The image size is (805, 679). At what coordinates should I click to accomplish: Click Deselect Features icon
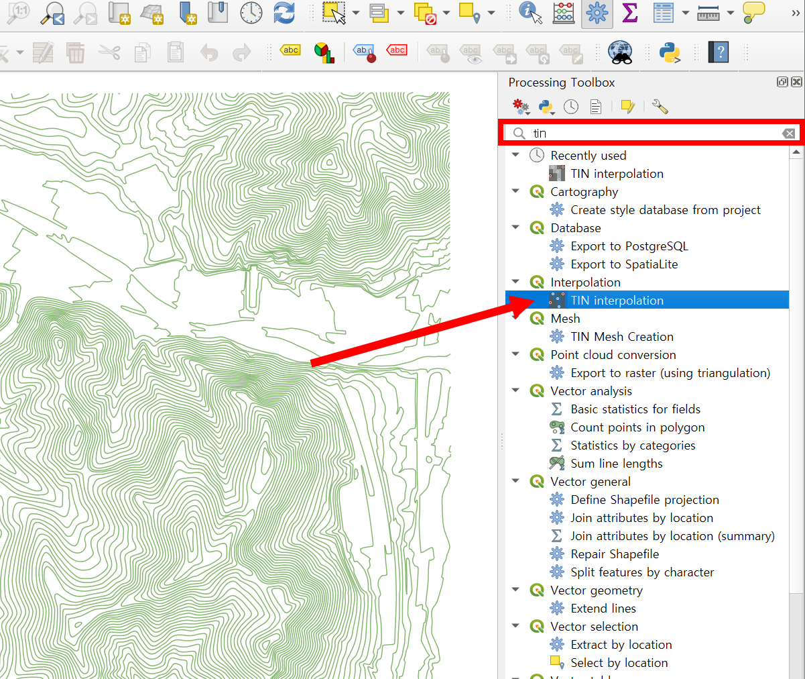[425, 13]
